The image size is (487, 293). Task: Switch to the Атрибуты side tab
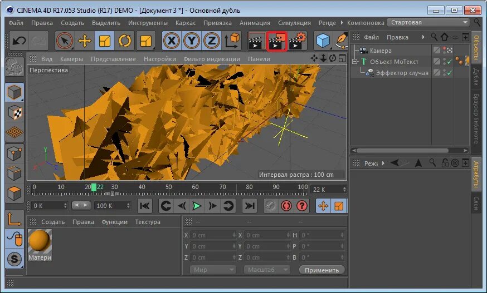476,175
